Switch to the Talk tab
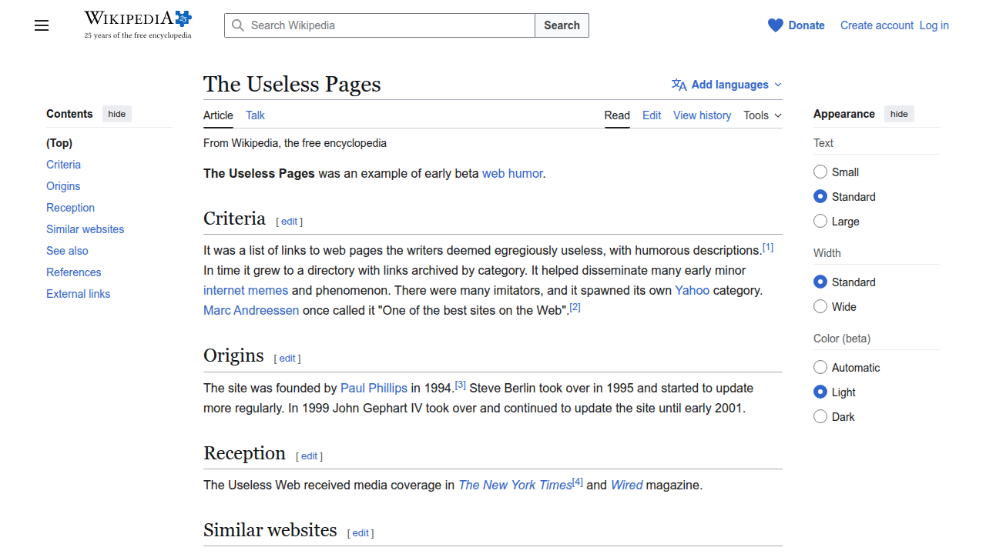 (x=255, y=115)
